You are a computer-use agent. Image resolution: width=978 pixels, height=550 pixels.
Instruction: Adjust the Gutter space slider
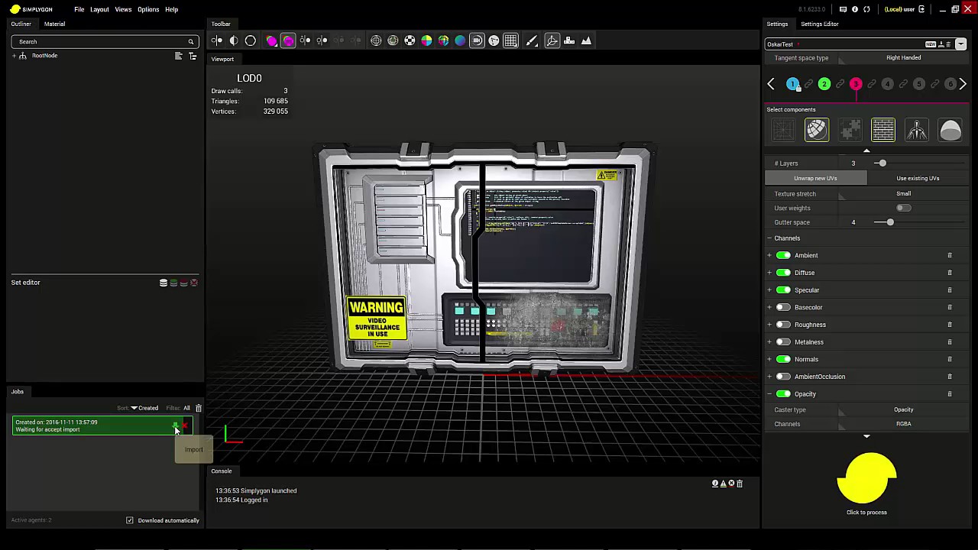tap(890, 222)
